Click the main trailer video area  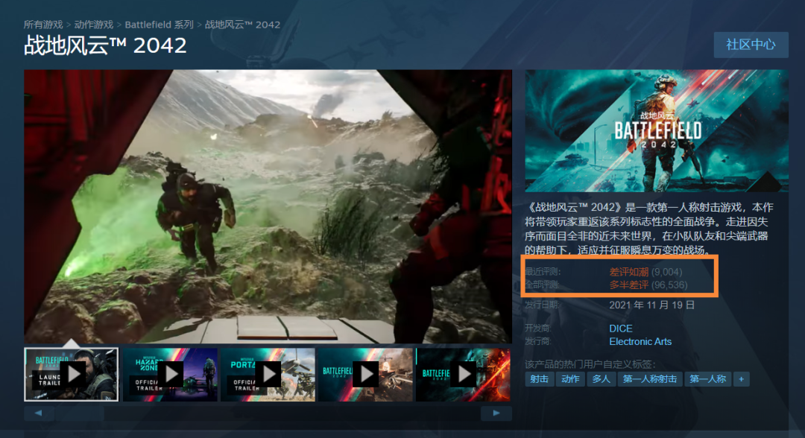[268, 206]
